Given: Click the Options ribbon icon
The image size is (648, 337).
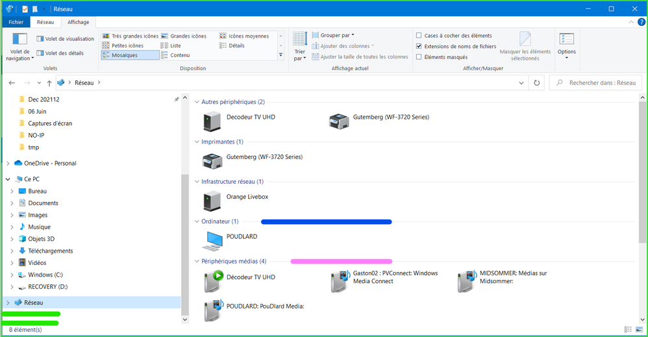Looking at the screenshot, I should [566, 39].
